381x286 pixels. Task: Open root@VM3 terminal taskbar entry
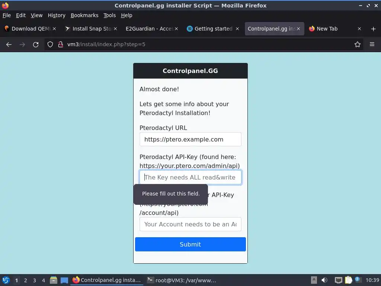click(182, 280)
